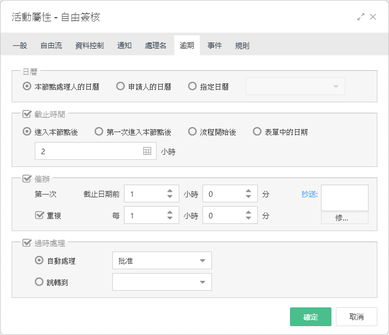Click the deadline hours input field

pos(96,151)
